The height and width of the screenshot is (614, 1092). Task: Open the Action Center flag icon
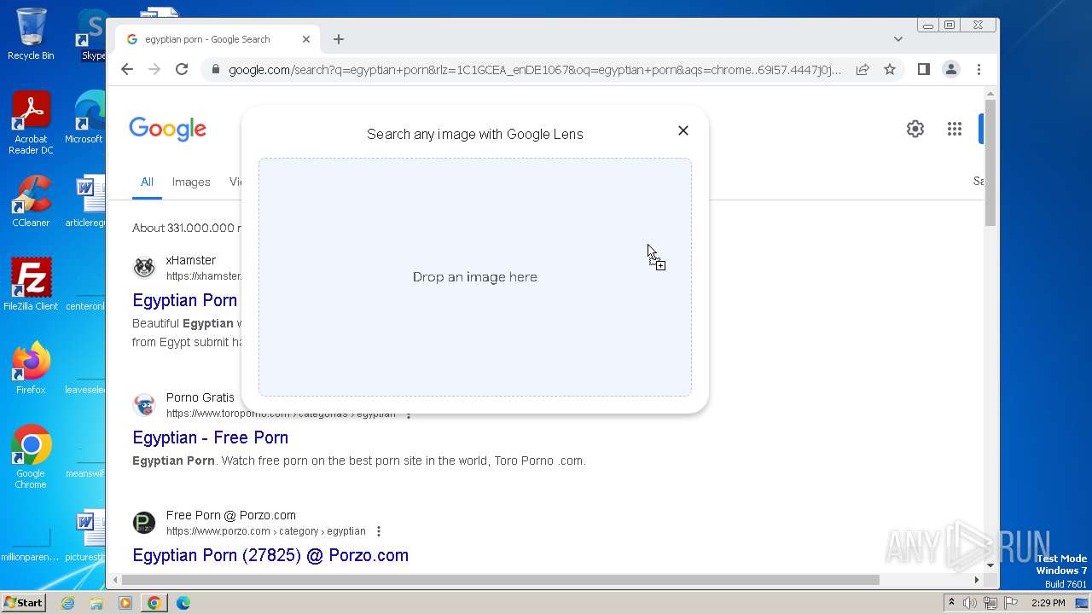1011,603
